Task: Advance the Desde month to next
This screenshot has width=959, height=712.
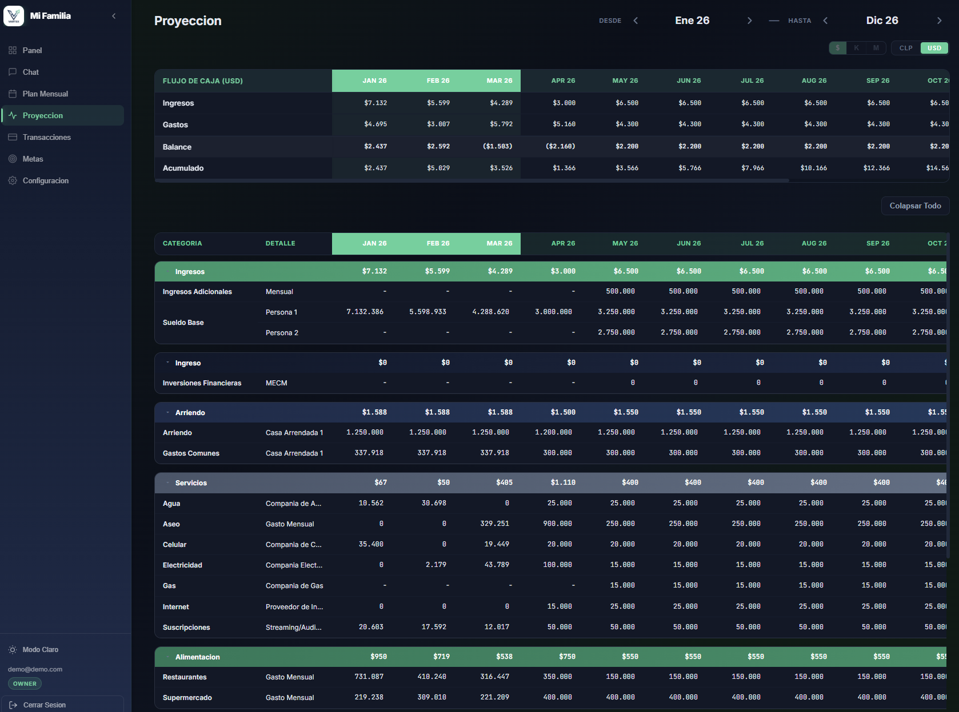Action: [750, 21]
